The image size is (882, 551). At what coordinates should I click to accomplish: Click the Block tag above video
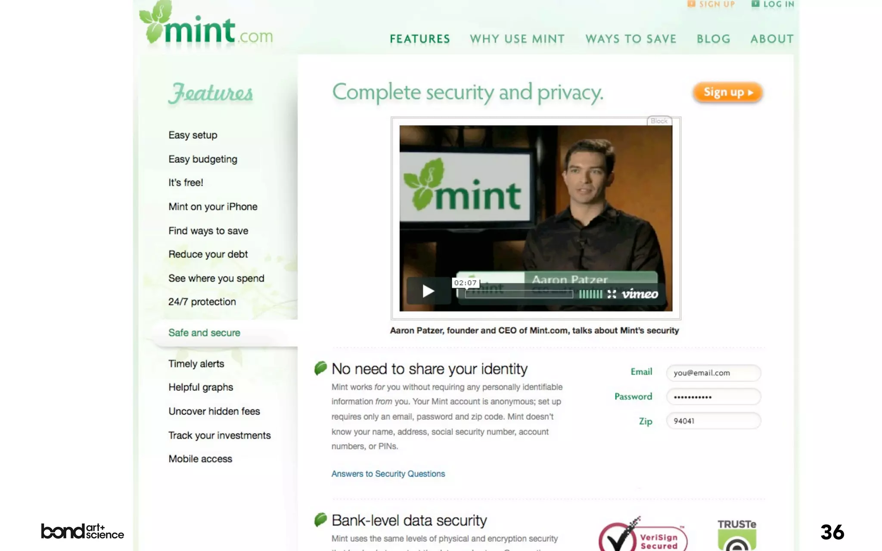pyautogui.click(x=659, y=121)
